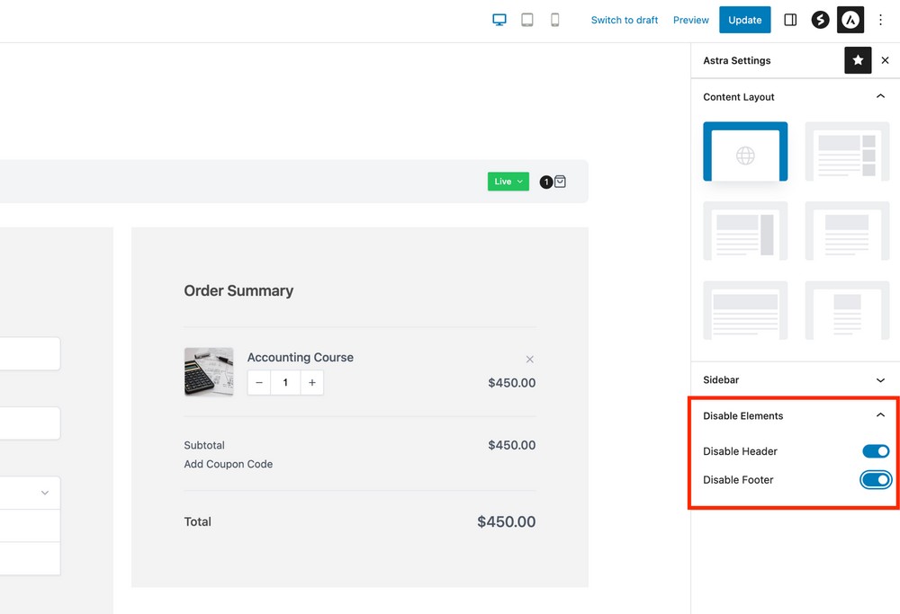Toggle the settings sidebar panel icon
Screen dimensions: 900x614
click(x=789, y=19)
